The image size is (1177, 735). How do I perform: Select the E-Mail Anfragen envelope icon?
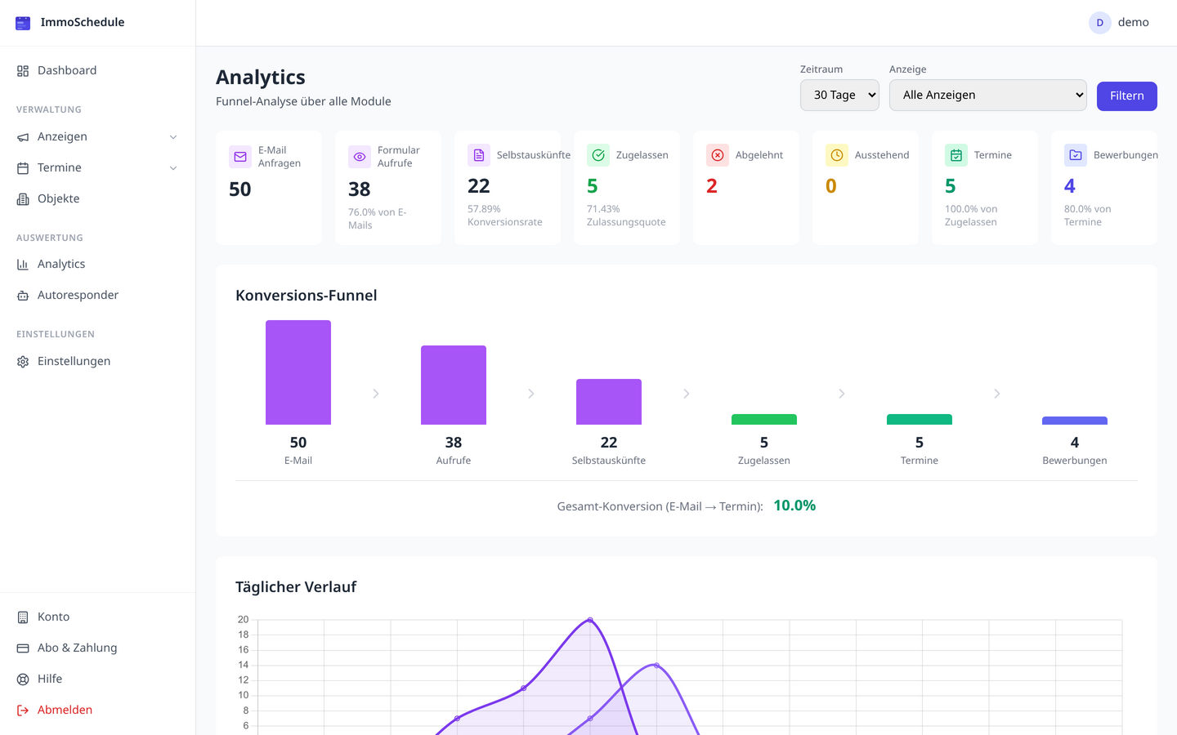coord(239,156)
